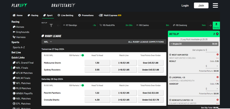Screen dimensions: 230x109
Task: Bet Melbourne Storm head to head 1.30
Action: tap(97, 63)
